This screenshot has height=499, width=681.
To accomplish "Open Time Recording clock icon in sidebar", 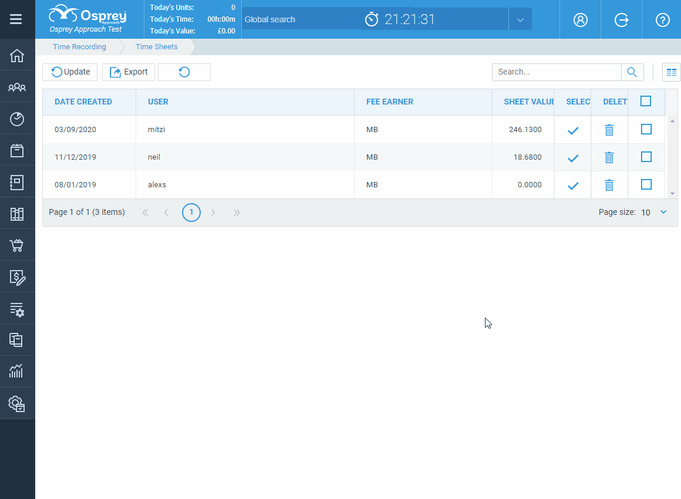I will (x=17, y=119).
